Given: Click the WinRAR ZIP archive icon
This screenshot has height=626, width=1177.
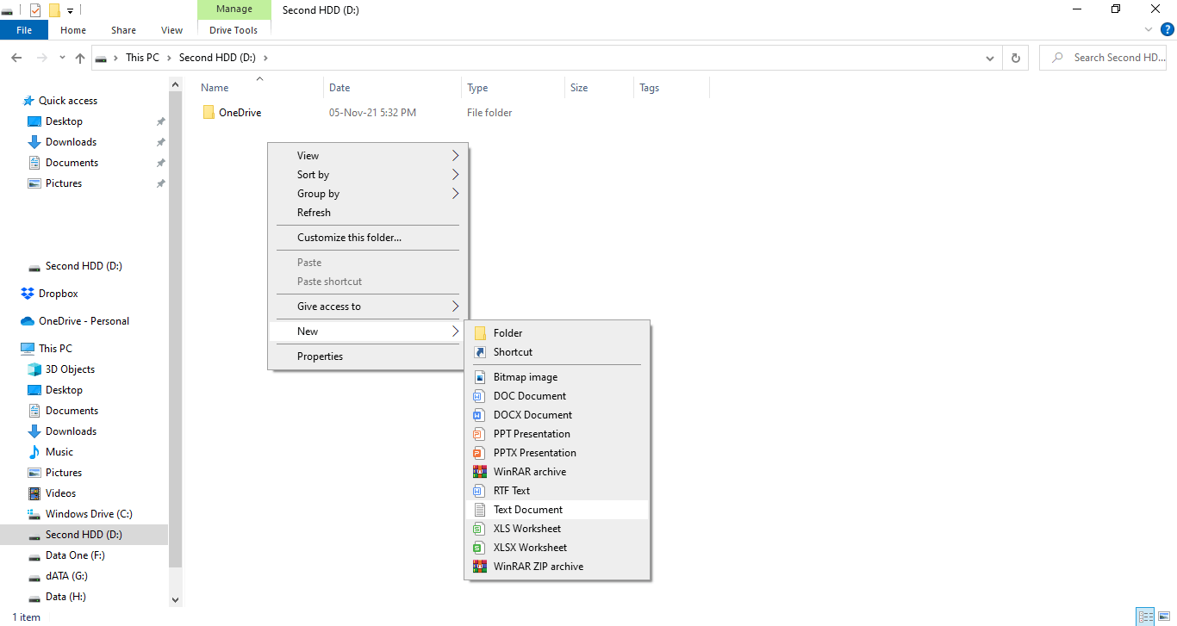Looking at the screenshot, I should [x=480, y=567].
